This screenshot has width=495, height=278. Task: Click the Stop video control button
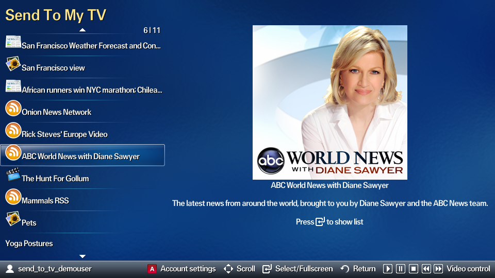(x=413, y=269)
